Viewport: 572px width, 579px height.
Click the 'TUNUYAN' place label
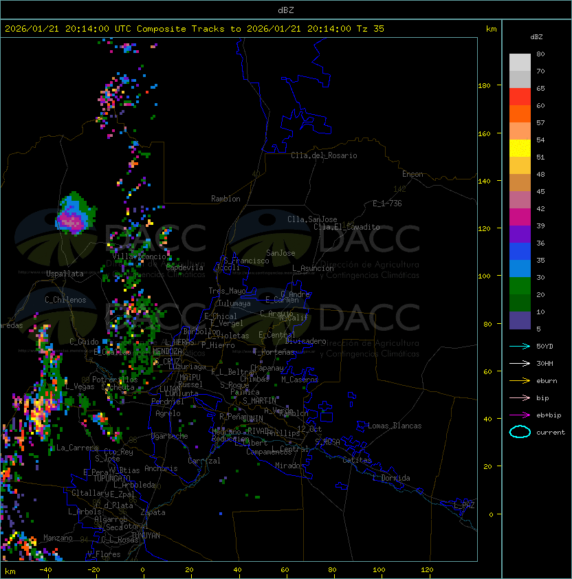tap(146, 536)
